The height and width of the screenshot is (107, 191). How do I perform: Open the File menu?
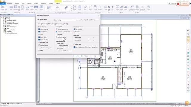[3, 4]
